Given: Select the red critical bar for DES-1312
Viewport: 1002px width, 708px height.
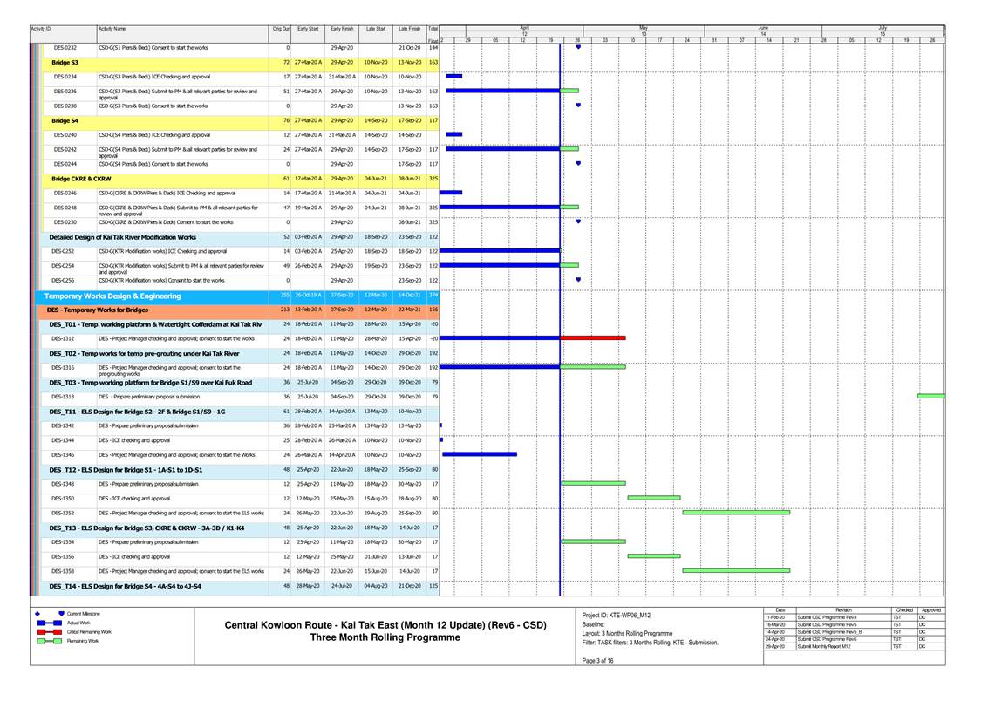Looking at the screenshot, I should coord(592,338).
